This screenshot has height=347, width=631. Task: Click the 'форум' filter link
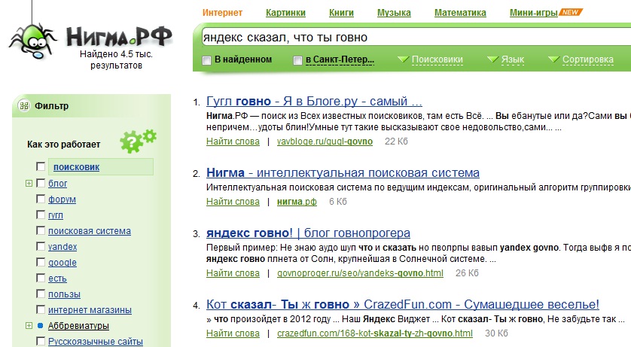pos(62,199)
